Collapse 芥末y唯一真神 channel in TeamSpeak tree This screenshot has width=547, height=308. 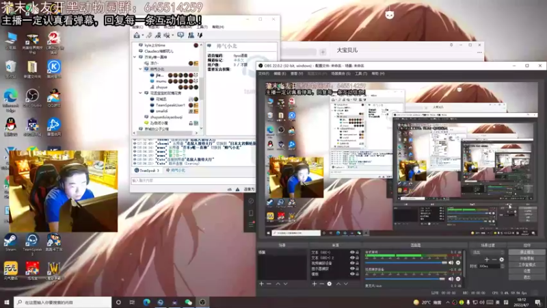[x=135, y=57]
